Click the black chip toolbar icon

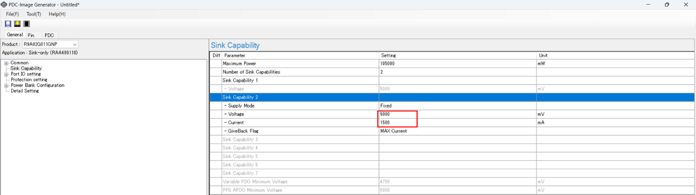(x=26, y=24)
